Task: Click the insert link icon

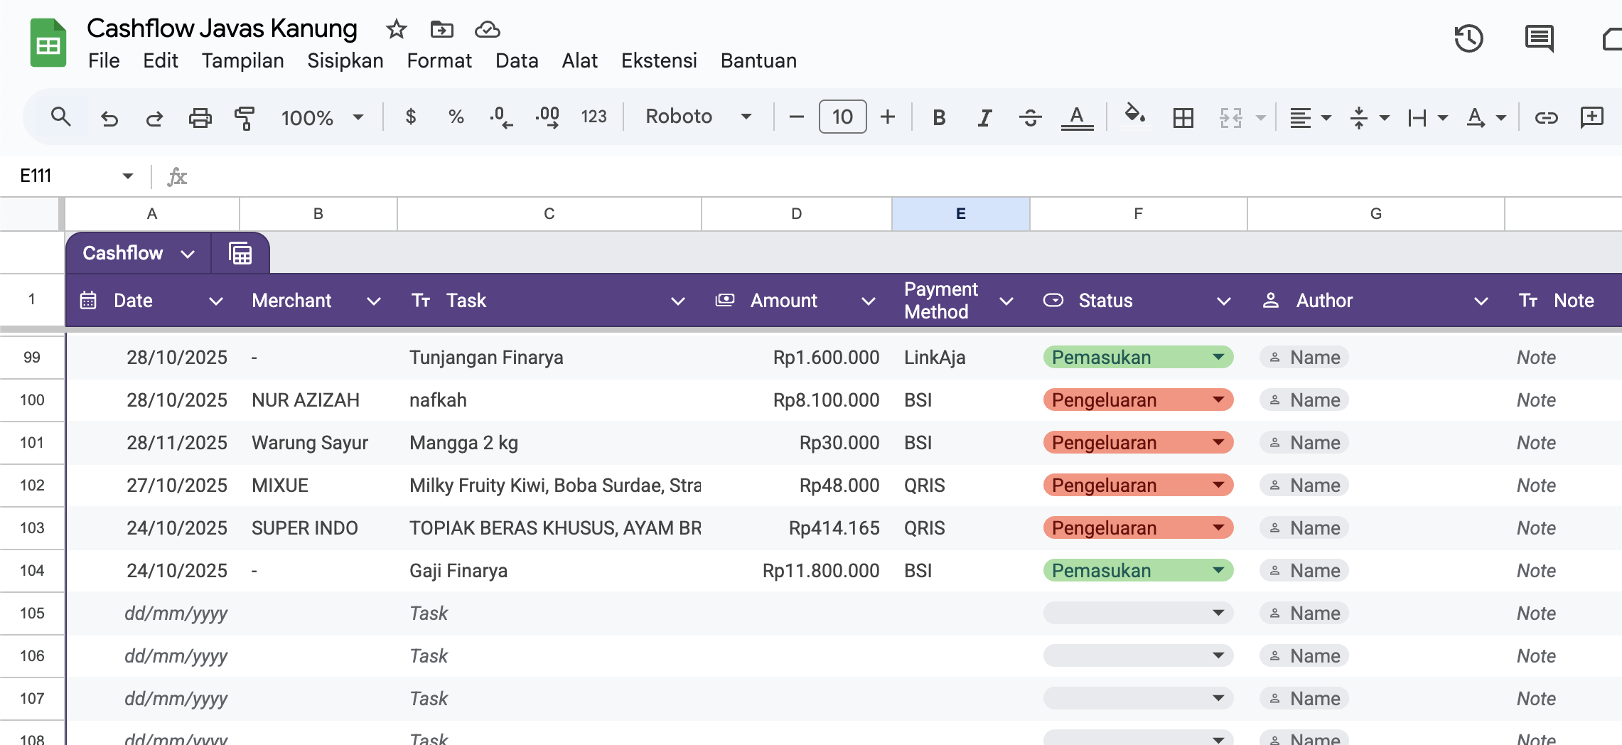Action: tap(1546, 117)
